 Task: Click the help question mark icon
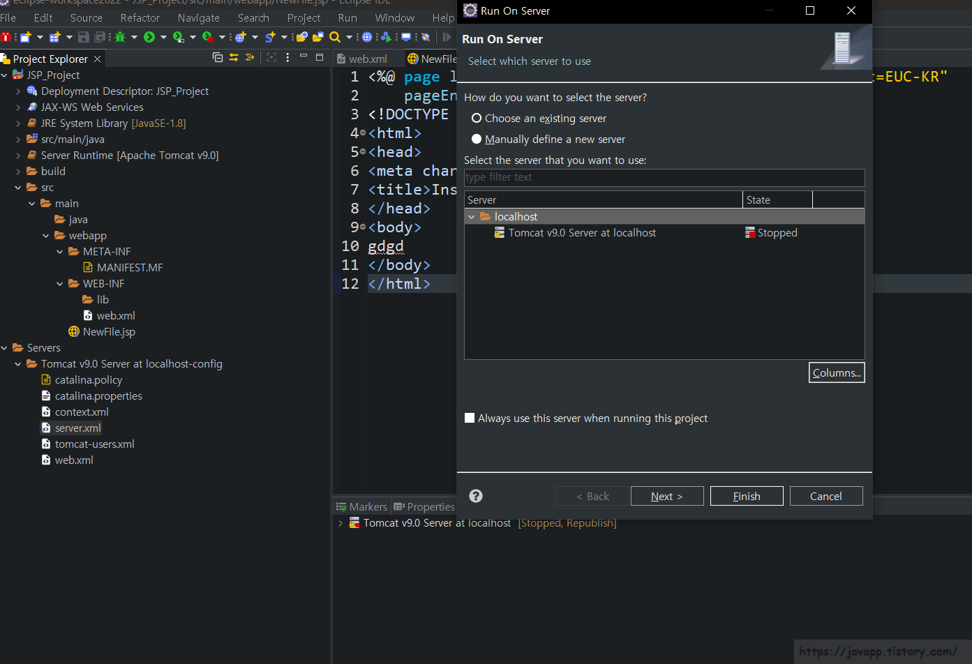476,496
